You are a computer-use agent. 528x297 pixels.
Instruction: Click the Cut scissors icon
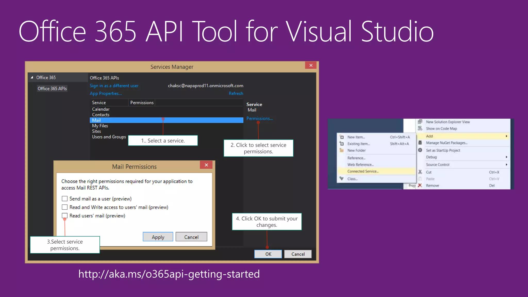(x=420, y=172)
